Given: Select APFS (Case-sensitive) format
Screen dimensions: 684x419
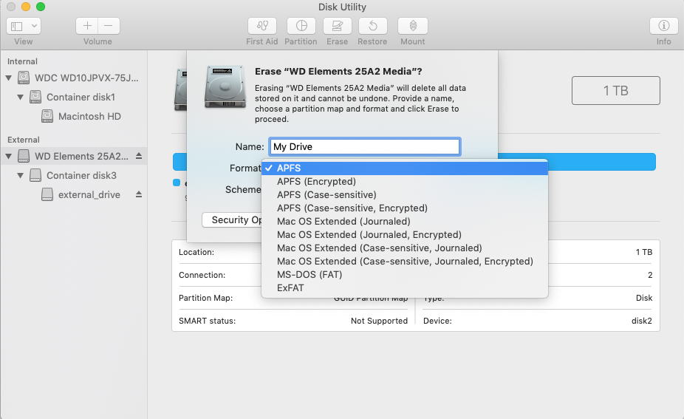Looking at the screenshot, I should pos(404,194).
